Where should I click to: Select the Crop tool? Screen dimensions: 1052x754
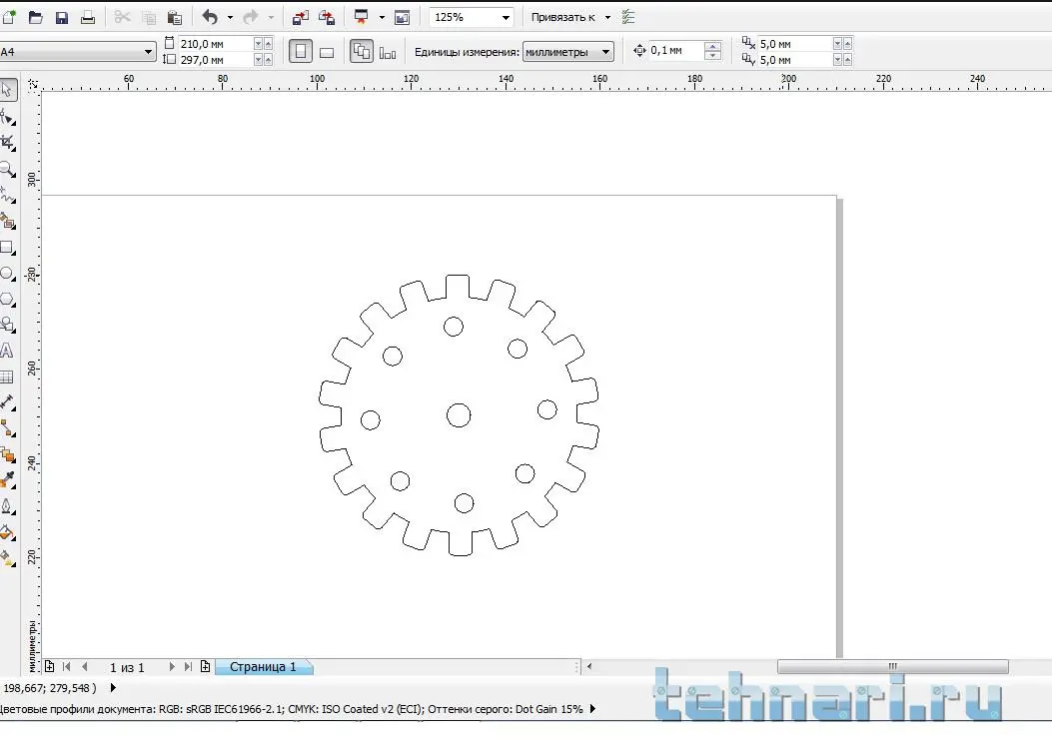pyautogui.click(x=7, y=143)
